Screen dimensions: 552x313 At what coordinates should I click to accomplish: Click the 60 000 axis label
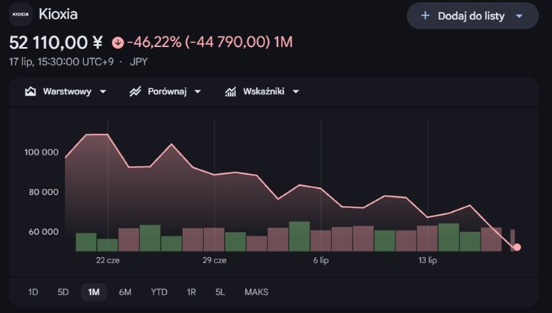click(44, 232)
